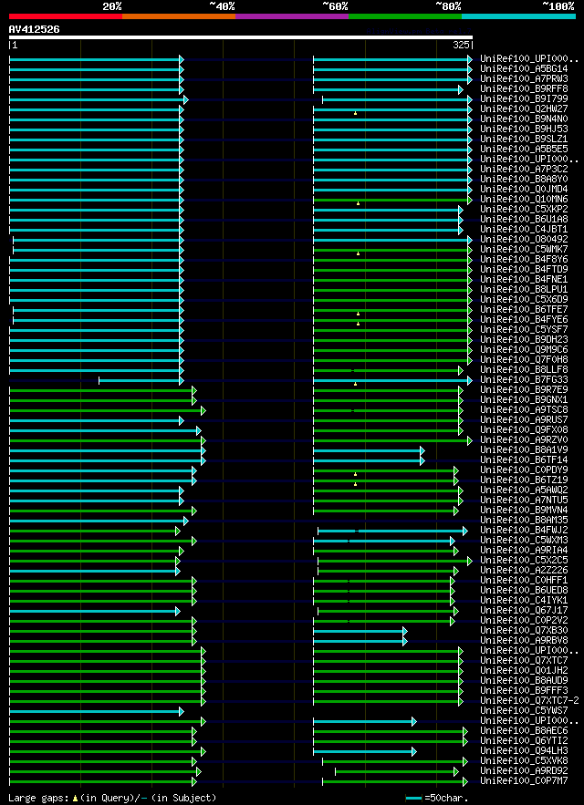Select the UniRef100_C5WMK7 label
Screen dimensions: 584x805
point(524,250)
